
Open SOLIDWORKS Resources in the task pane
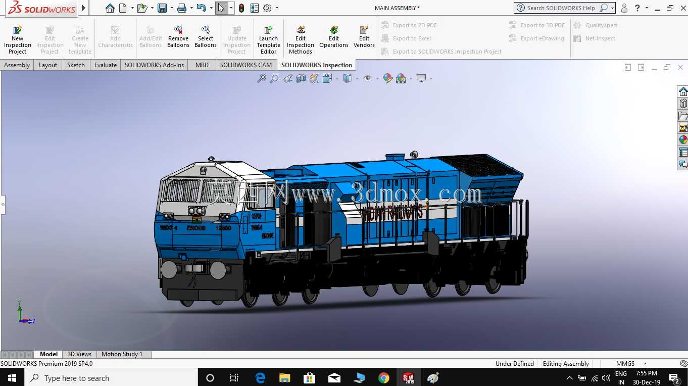683,91
